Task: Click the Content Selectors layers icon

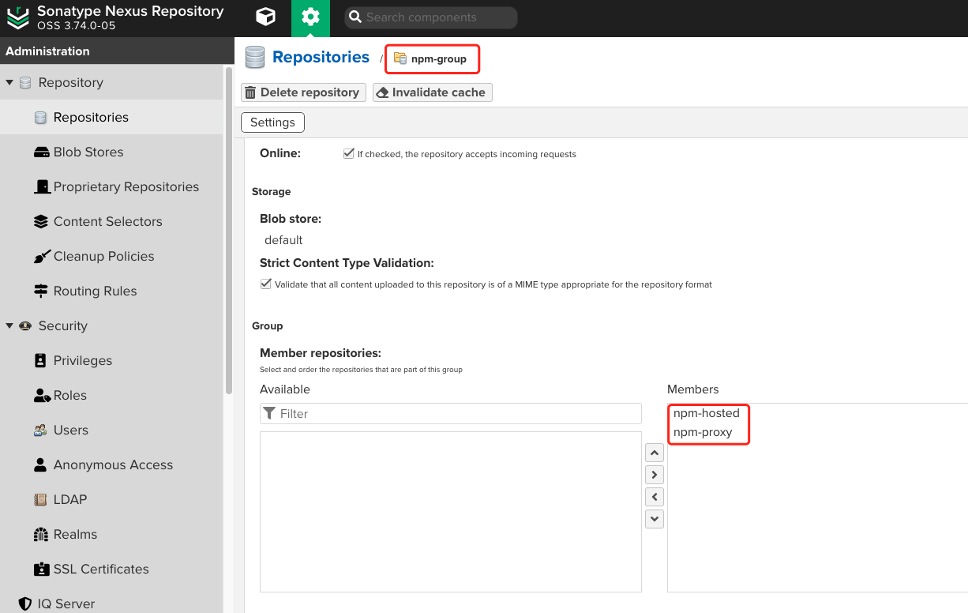Action: click(42, 222)
